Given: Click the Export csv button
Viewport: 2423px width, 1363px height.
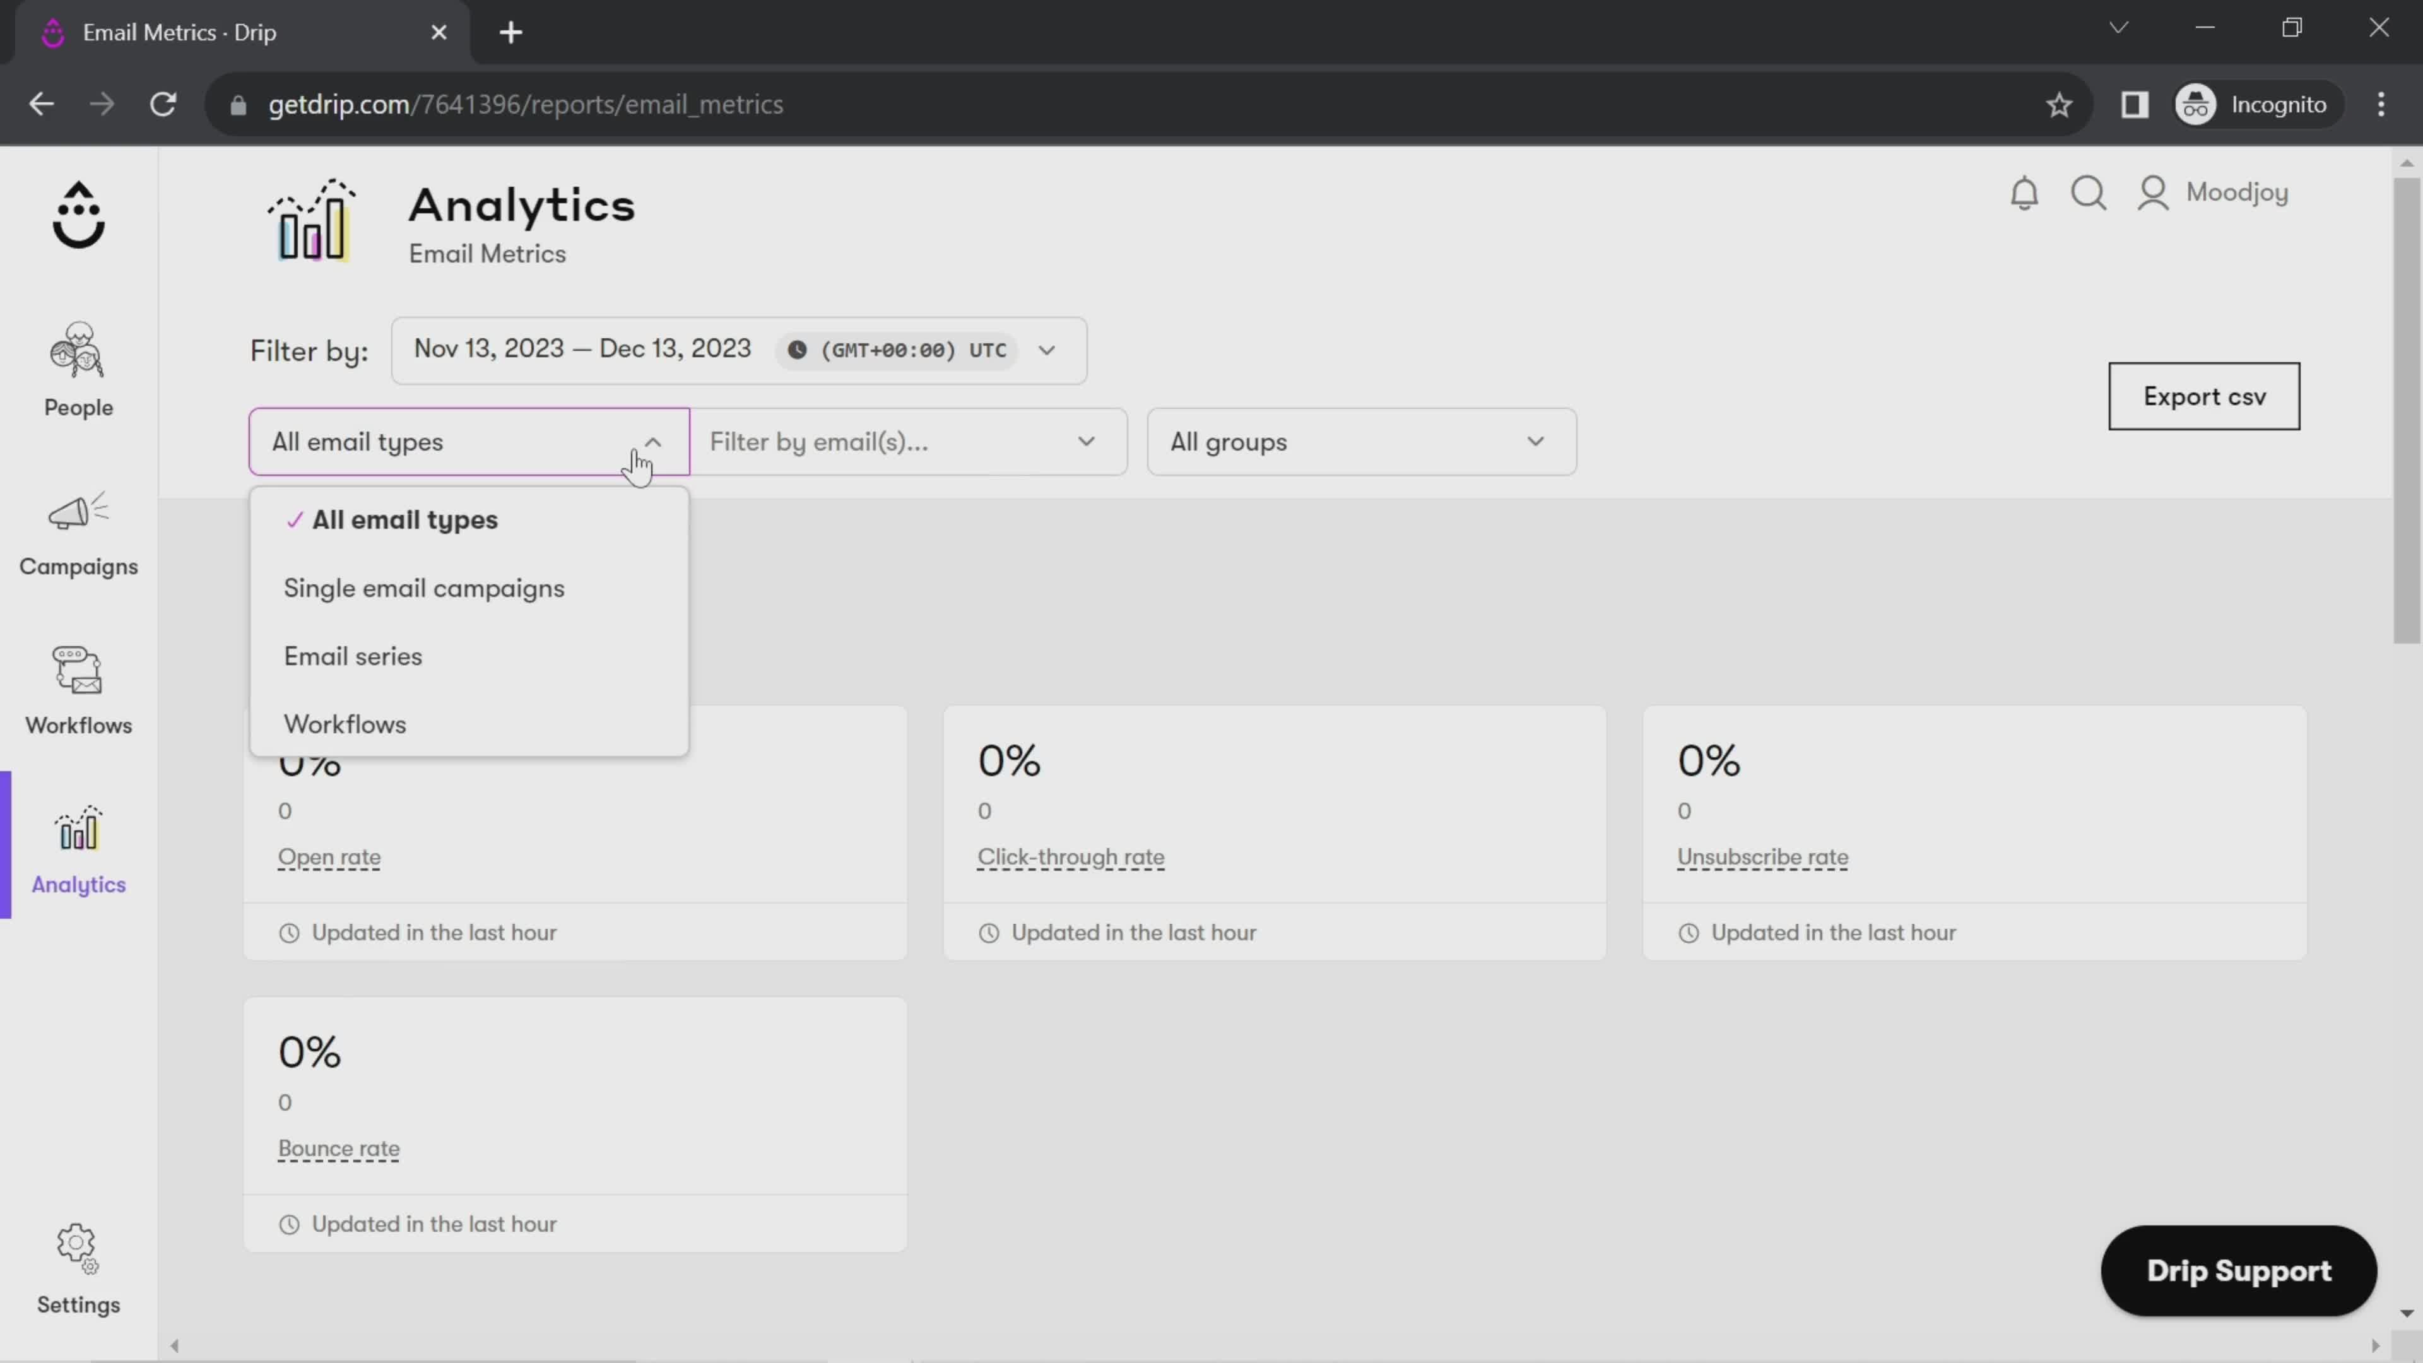Looking at the screenshot, I should click(x=2204, y=396).
